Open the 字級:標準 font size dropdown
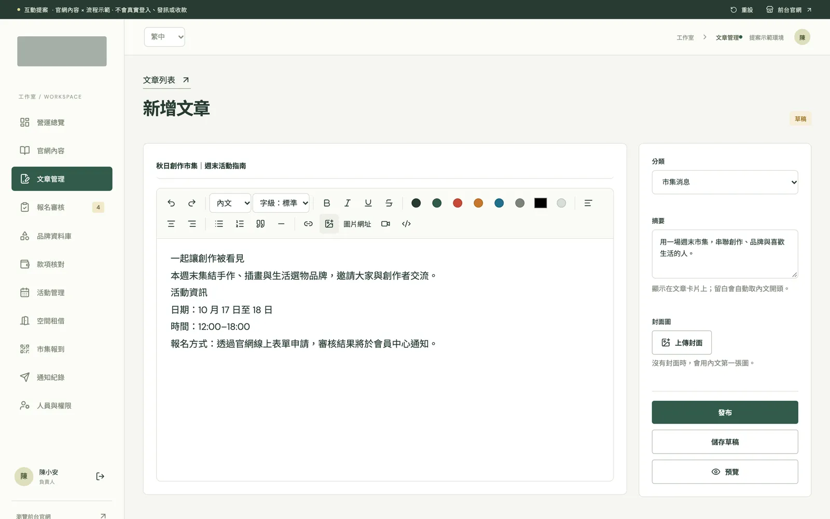 [x=281, y=203]
